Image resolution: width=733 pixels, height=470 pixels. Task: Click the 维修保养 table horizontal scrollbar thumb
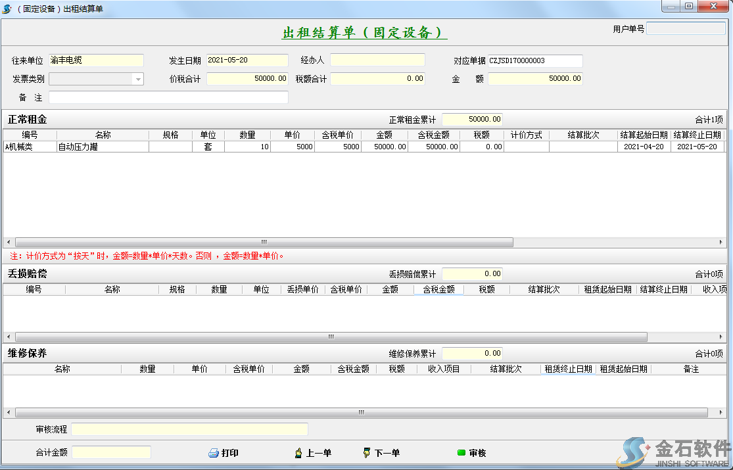(360, 413)
